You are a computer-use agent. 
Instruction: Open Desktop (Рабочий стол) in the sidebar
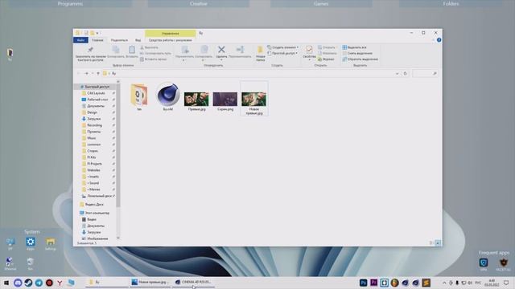(x=97, y=100)
